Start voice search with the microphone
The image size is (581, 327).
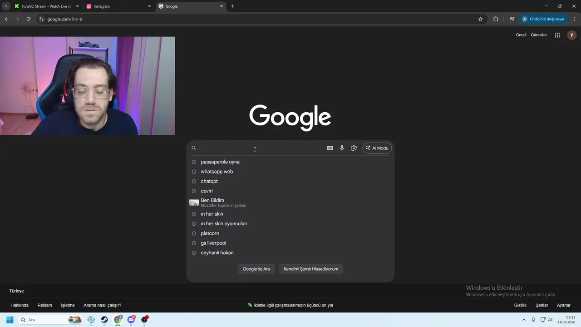pyautogui.click(x=342, y=148)
